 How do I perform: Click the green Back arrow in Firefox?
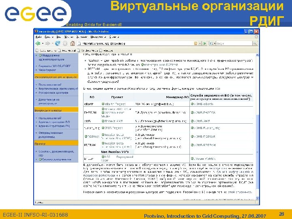pos(38,43)
